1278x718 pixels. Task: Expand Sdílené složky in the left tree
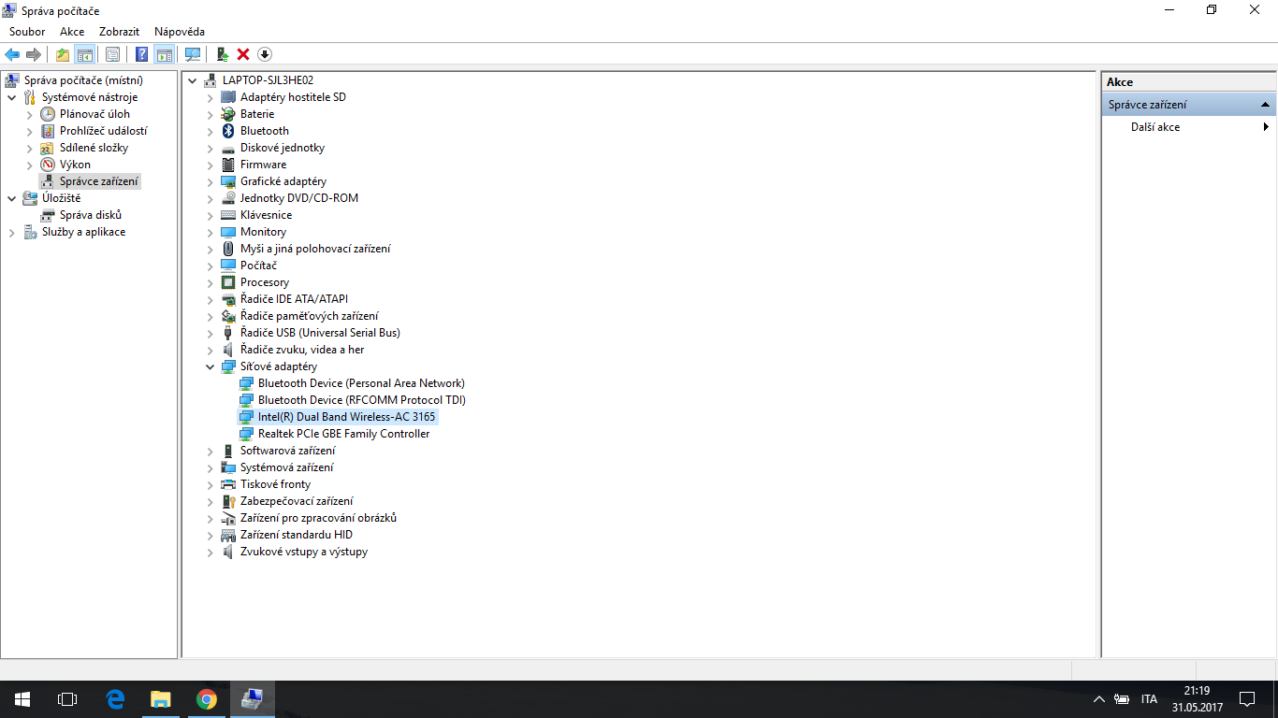pos(30,148)
